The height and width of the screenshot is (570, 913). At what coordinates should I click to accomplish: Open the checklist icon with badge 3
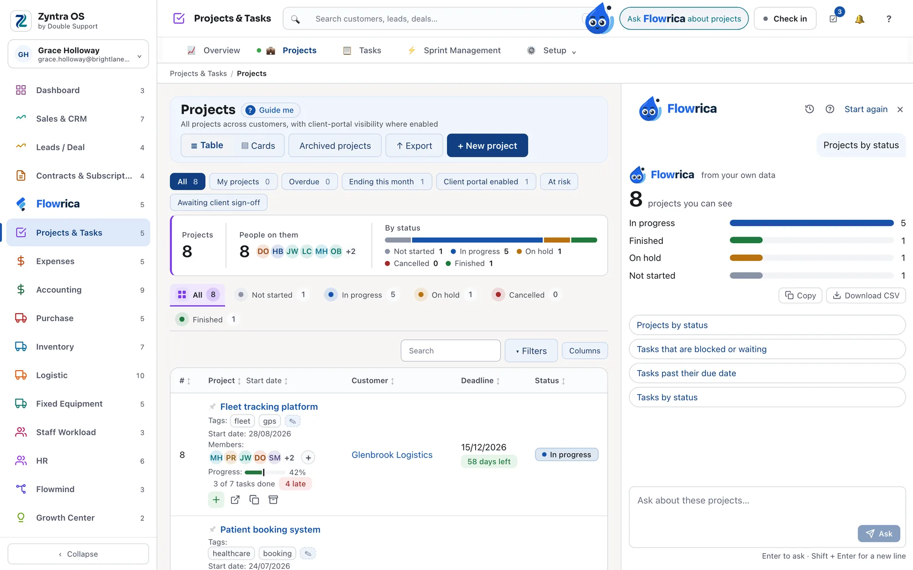(x=834, y=19)
